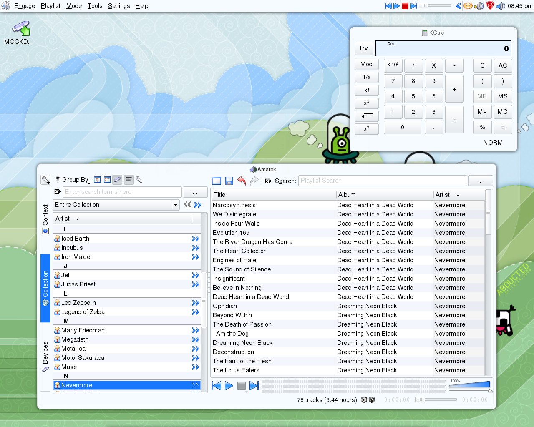This screenshot has height=427, width=534.
Task: Clear the playlist with blank page icon
Action: [x=217, y=181]
